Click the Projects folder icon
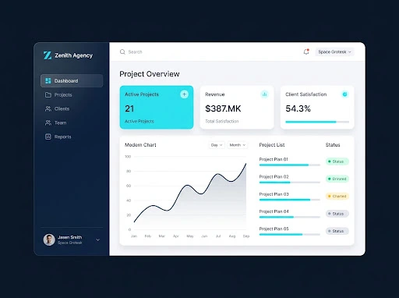 pos(48,95)
